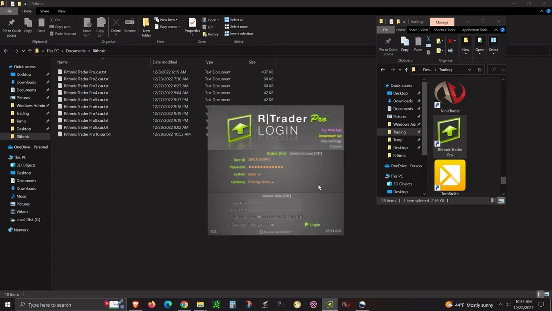This screenshot has height=311, width=552.
Task: Click scissors Cut icon in Trading window
Action: tap(428, 39)
